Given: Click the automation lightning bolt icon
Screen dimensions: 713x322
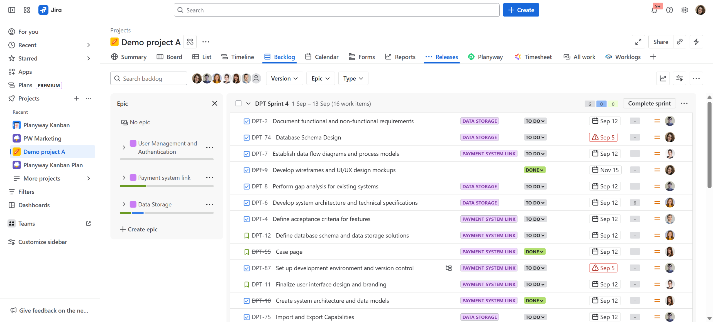Looking at the screenshot, I should click(x=696, y=42).
